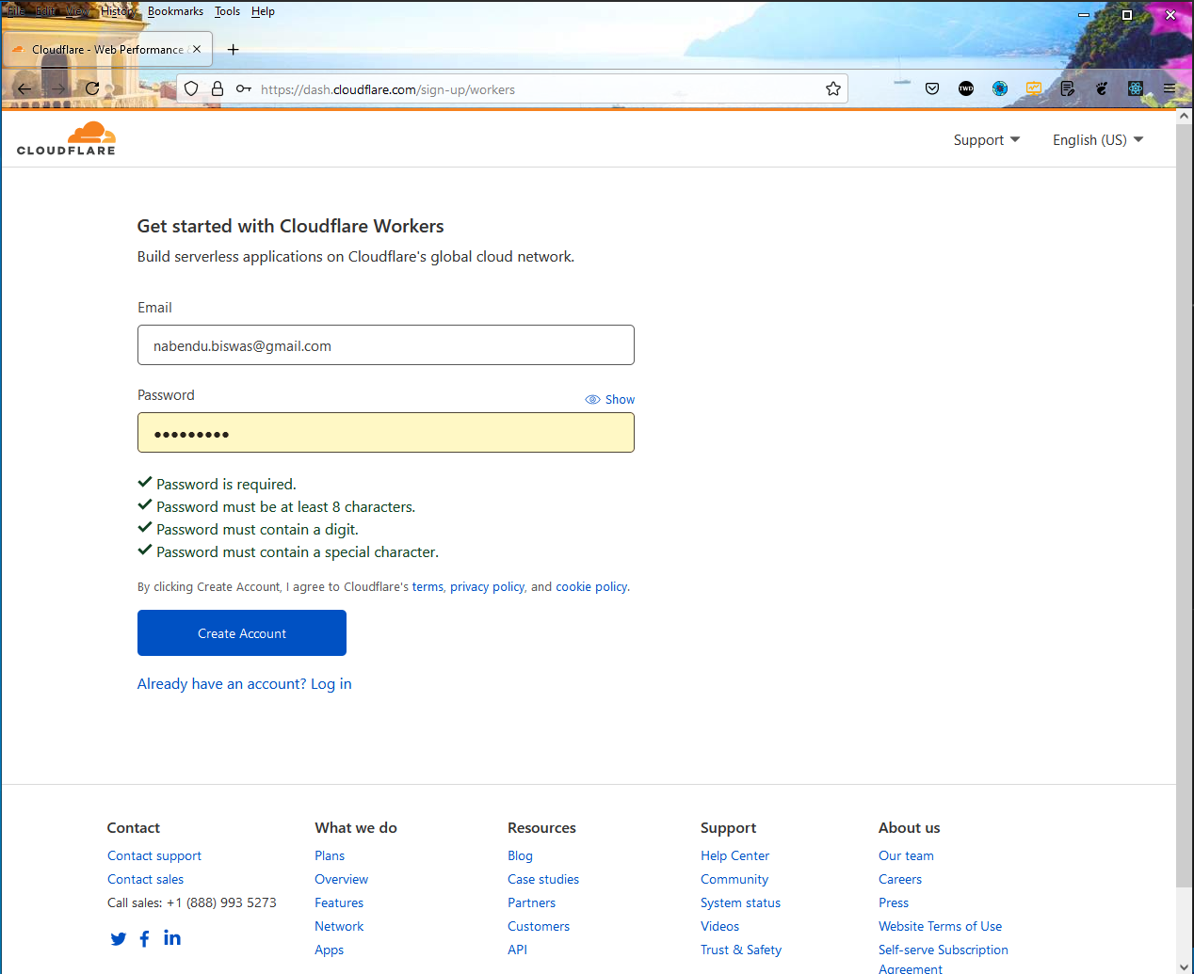Open Contact sales footer link

145,879
